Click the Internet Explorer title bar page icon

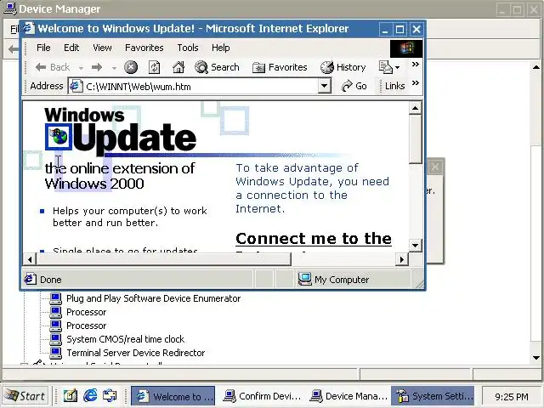(x=29, y=28)
